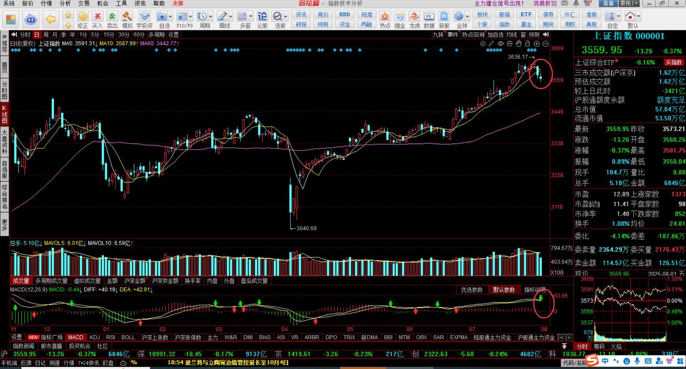Switch to the 60分 period tab

pyautogui.click(x=139, y=35)
